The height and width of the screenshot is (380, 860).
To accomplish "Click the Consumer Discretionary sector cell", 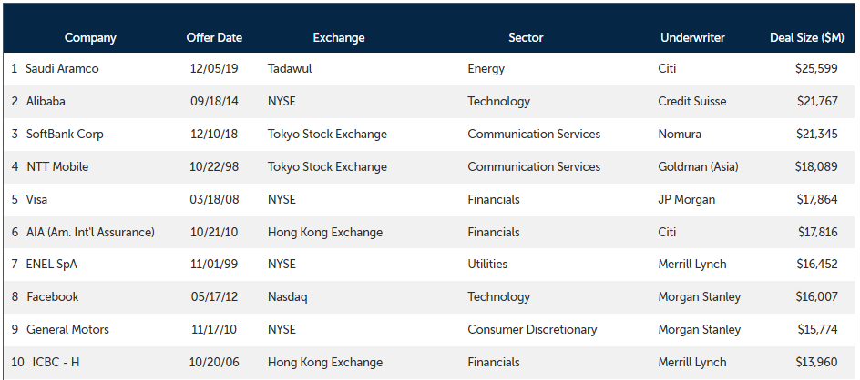I will pos(532,330).
